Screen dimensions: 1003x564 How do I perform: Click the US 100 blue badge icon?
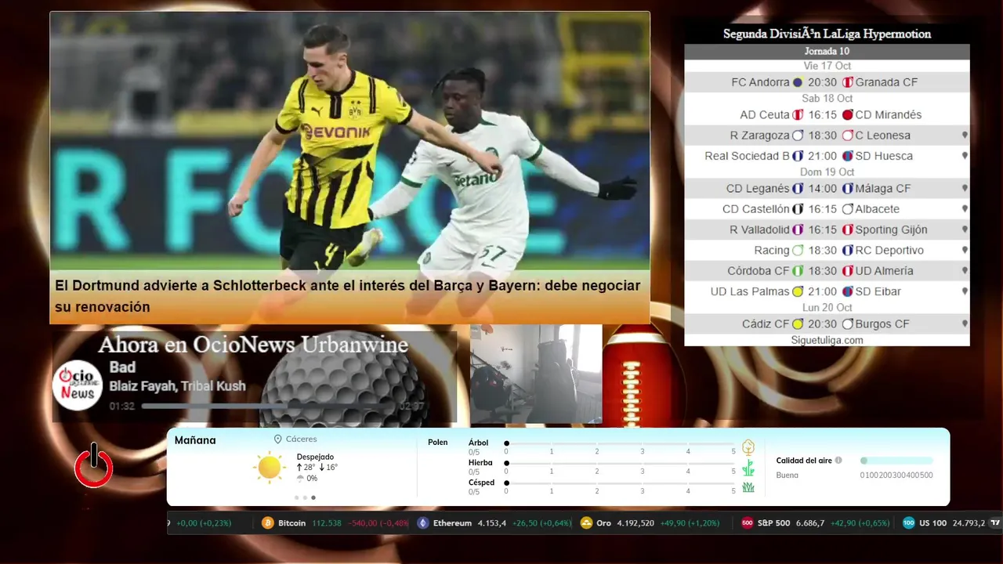(908, 523)
